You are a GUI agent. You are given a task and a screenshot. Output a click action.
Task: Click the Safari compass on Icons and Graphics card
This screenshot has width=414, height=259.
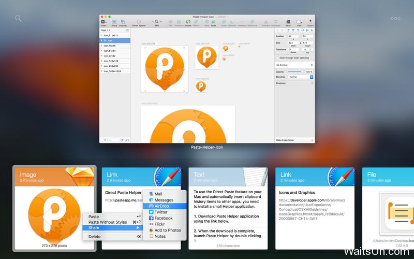(341, 176)
